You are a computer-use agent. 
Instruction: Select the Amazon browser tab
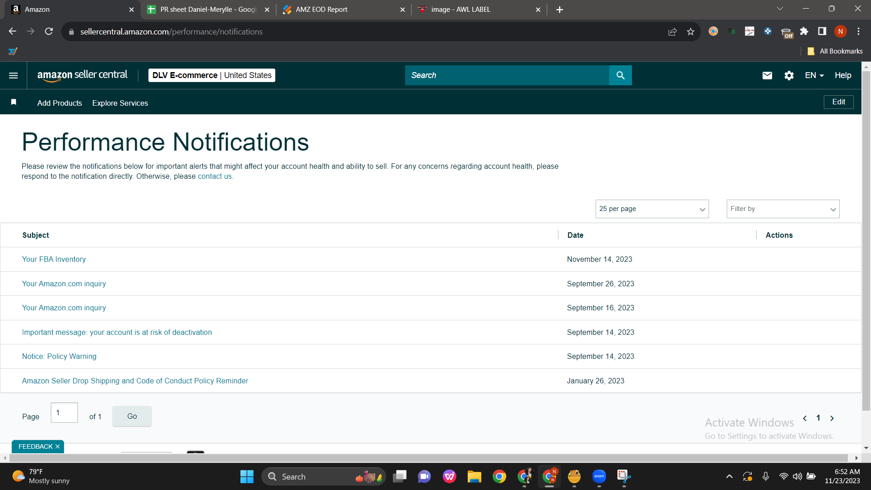coord(73,10)
